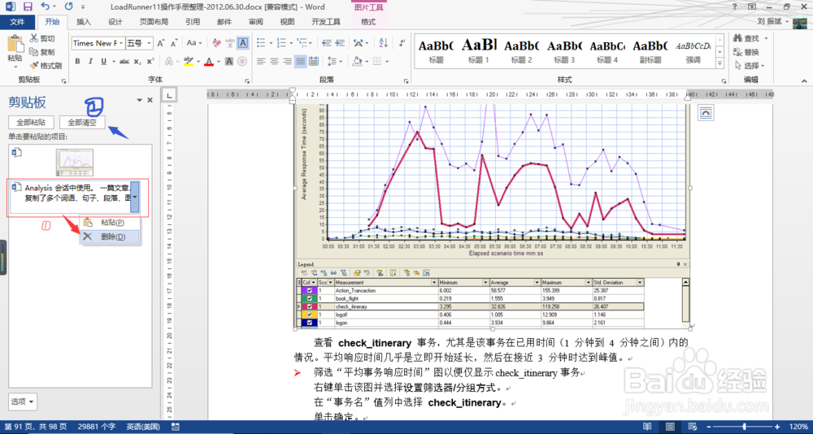Click the zoom in plus button

click(776, 426)
